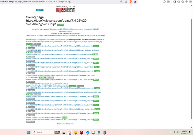
Task: Open the analog_chip9.zip archive link
Action: pyautogui.click(x=59, y=97)
